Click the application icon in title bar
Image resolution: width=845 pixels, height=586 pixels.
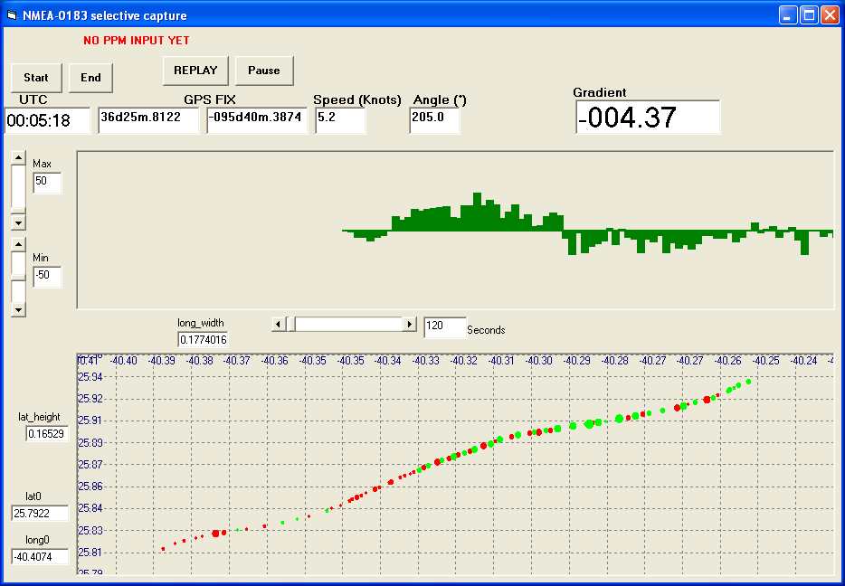12,14
